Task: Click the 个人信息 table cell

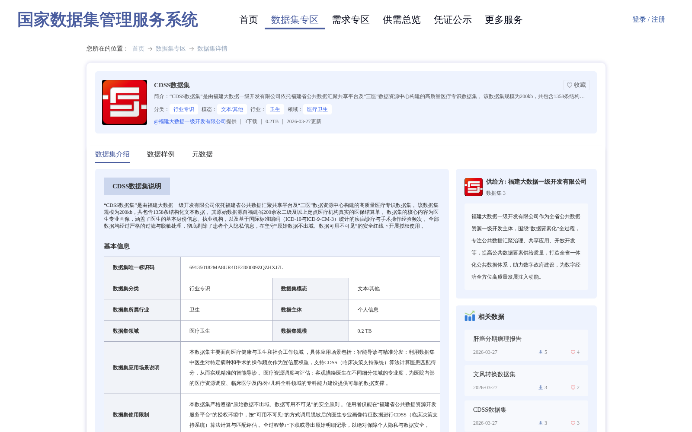Action: click(x=394, y=310)
